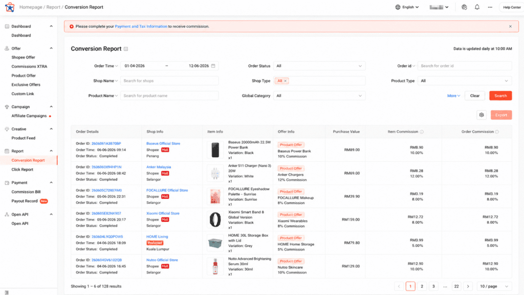
Task: Click the chat support icon in header
Action: pos(464,7)
